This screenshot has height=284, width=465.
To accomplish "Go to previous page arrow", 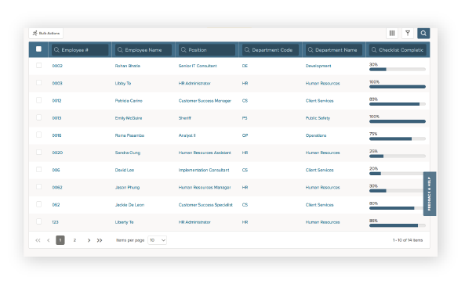I will [49, 240].
